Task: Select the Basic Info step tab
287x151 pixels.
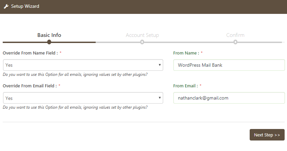Action: point(49,35)
